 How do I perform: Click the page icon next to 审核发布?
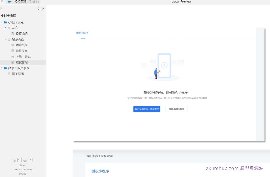(13, 51)
